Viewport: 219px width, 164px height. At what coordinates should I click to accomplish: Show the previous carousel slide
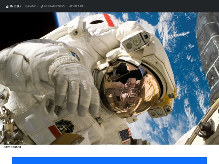tap(17, 75)
